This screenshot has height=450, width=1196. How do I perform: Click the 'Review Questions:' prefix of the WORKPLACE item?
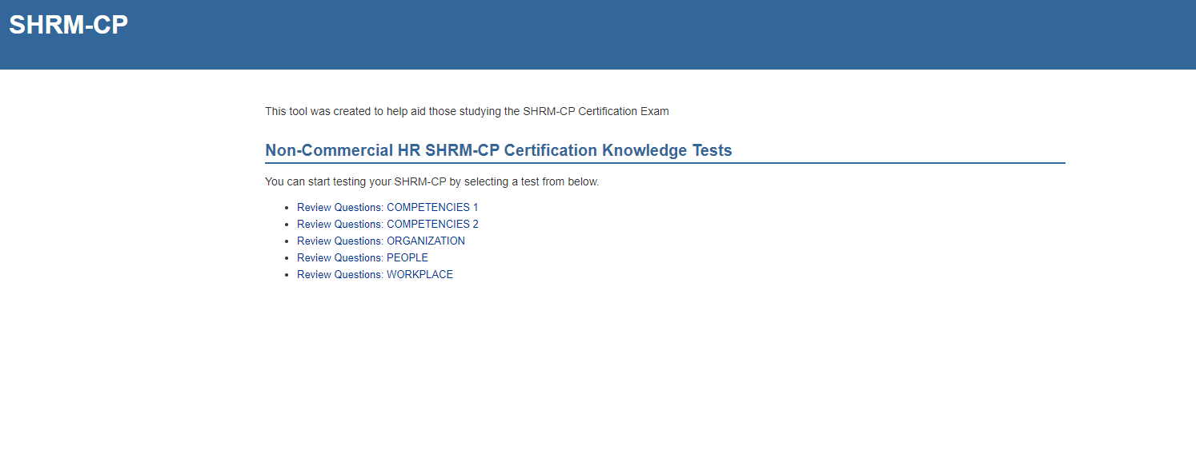339,274
